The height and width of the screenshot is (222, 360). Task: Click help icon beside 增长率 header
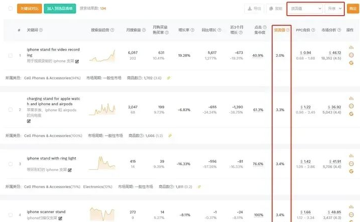coord(192,30)
